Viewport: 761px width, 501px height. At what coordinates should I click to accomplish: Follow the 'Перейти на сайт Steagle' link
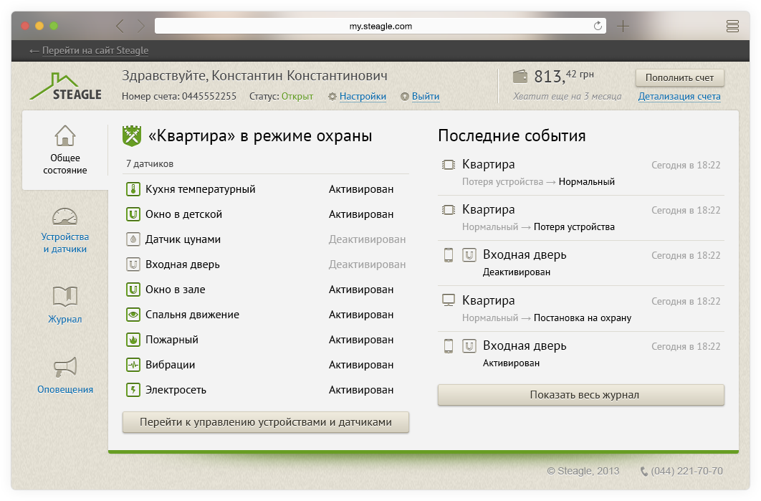[x=95, y=50]
